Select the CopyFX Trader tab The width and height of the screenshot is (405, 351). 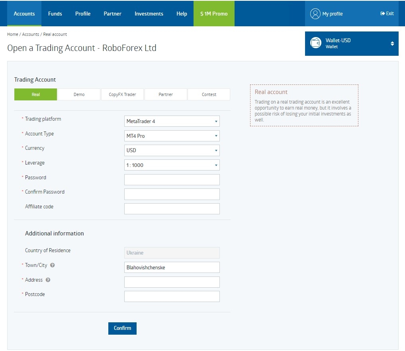coord(122,94)
